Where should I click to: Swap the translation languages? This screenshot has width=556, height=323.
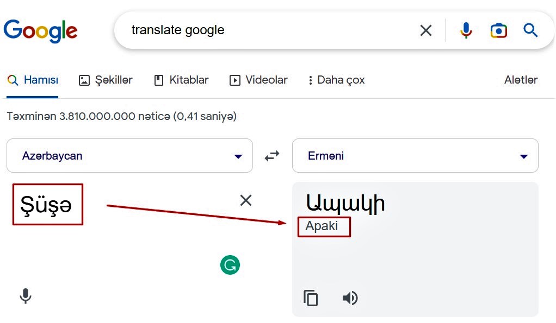pyautogui.click(x=272, y=156)
